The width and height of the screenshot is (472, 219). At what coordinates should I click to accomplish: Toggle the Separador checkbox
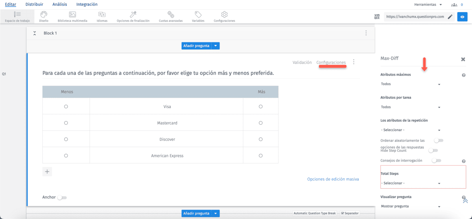click(343, 213)
